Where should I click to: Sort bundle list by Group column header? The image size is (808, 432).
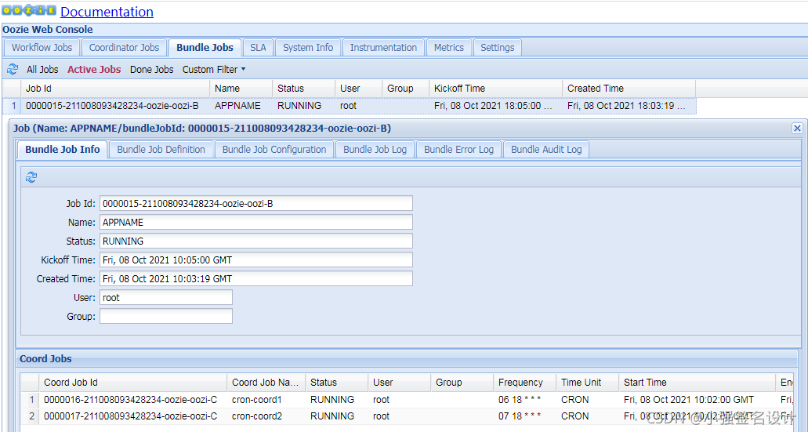(x=405, y=88)
